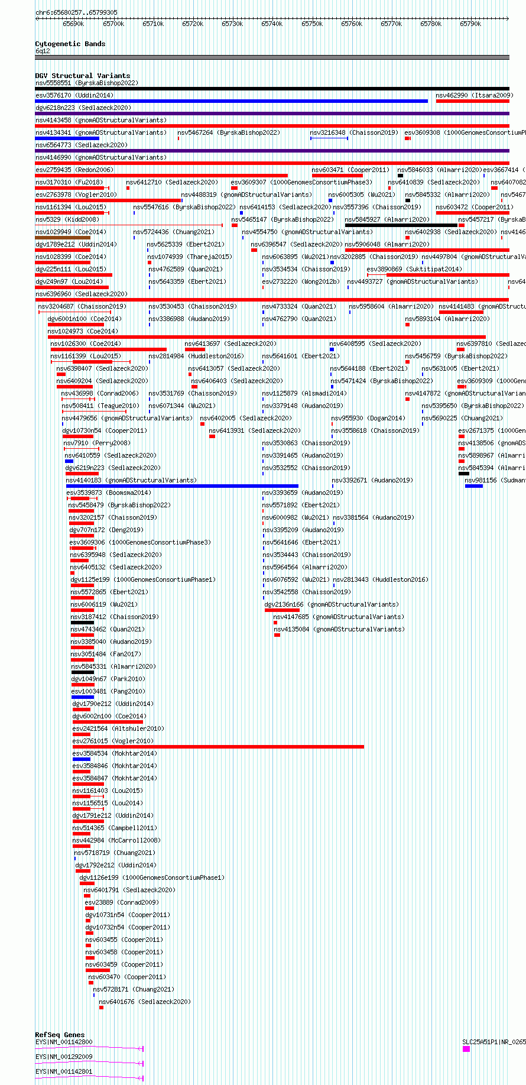The width and height of the screenshot is (526, 1085).
Task: Open the nsv4143458 (gnomADStructuralVariants) label
Action: (101, 120)
